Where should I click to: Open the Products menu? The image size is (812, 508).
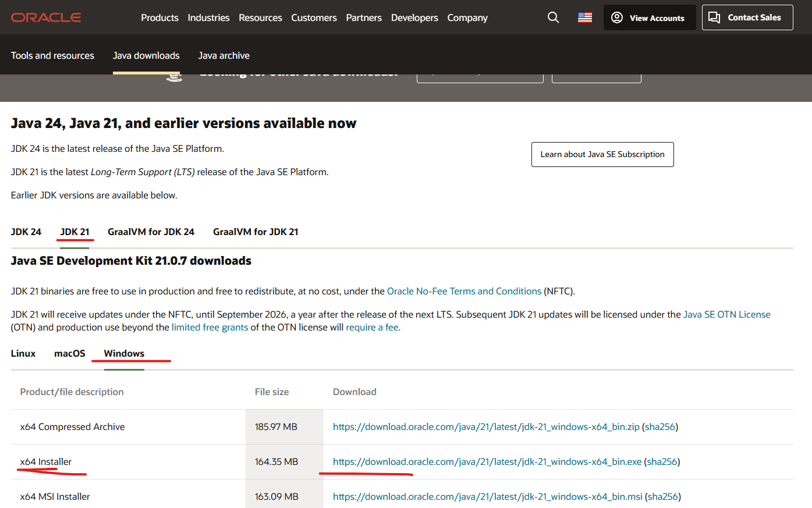pos(159,17)
